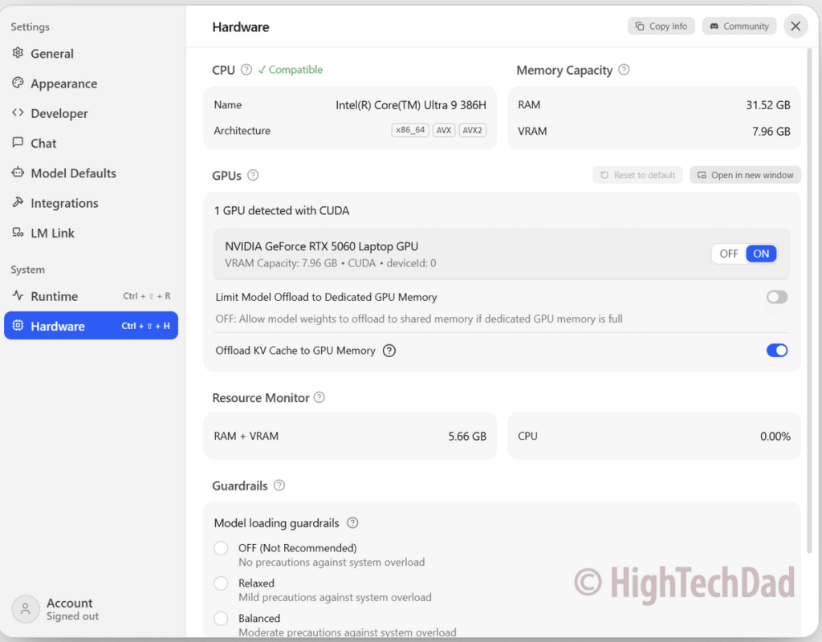The height and width of the screenshot is (642, 822).
Task: Select the Balanced guardrail option
Action: pyautogui.click(x=222, y=619)
